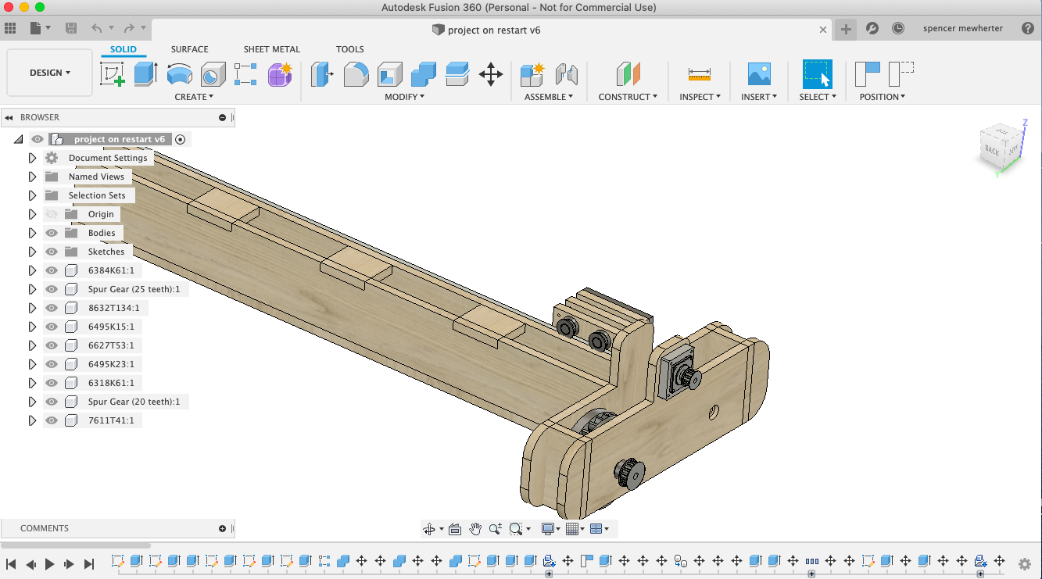Screen dimensions: 1042x579
Task: Click the timeline horizontal scrollbar
Action: pos(76,545)
